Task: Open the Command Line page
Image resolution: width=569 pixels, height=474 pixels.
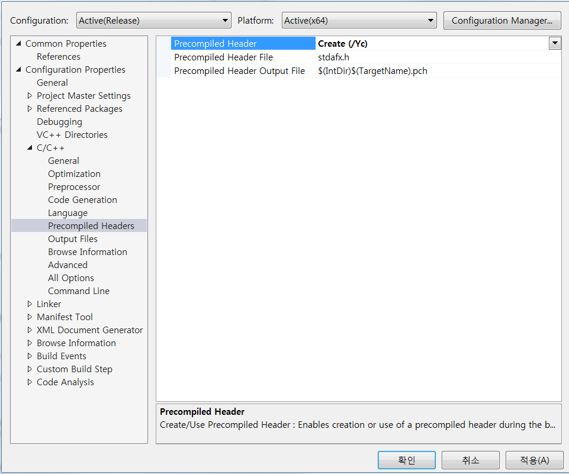Action: click(79, 291)
